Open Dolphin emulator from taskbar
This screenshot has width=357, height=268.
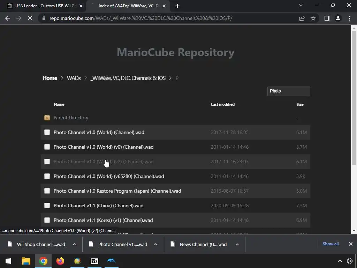(111, 261)
